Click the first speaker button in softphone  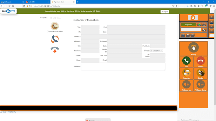188,35
